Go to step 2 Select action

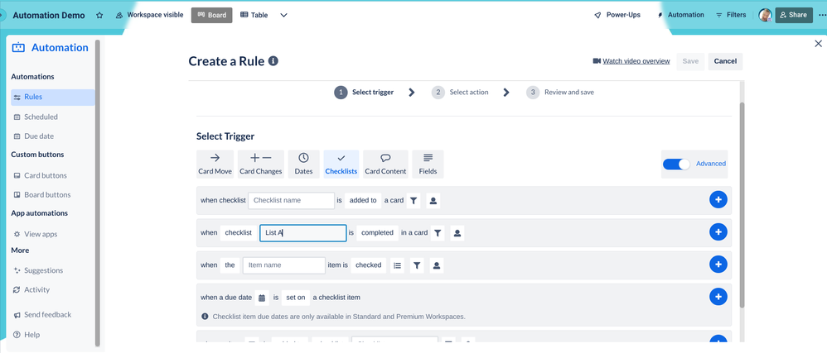(460, 93)
